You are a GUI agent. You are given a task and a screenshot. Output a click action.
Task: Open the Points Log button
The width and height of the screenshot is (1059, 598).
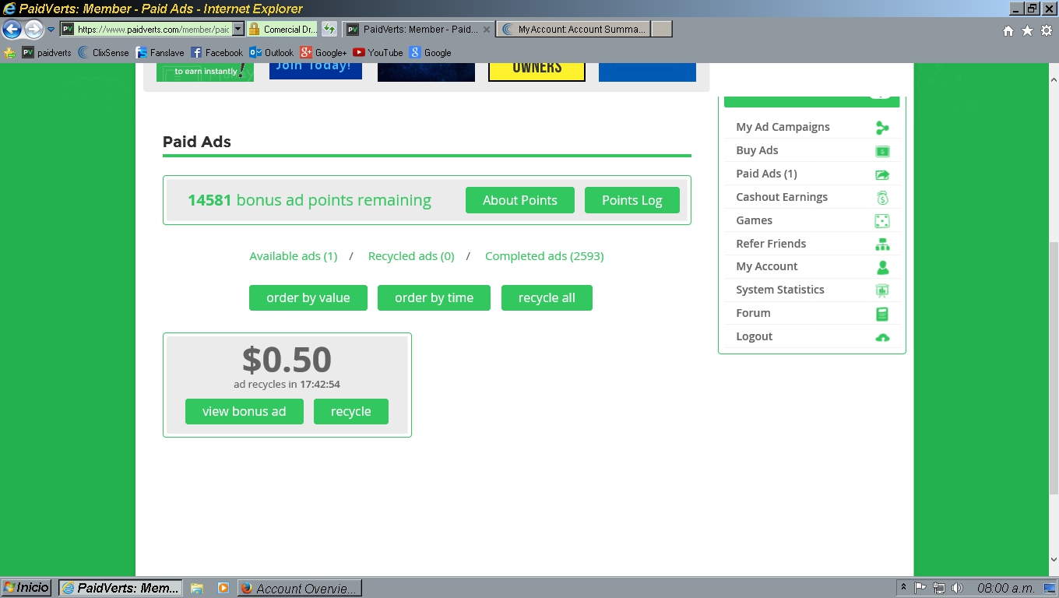pos(632,200)
